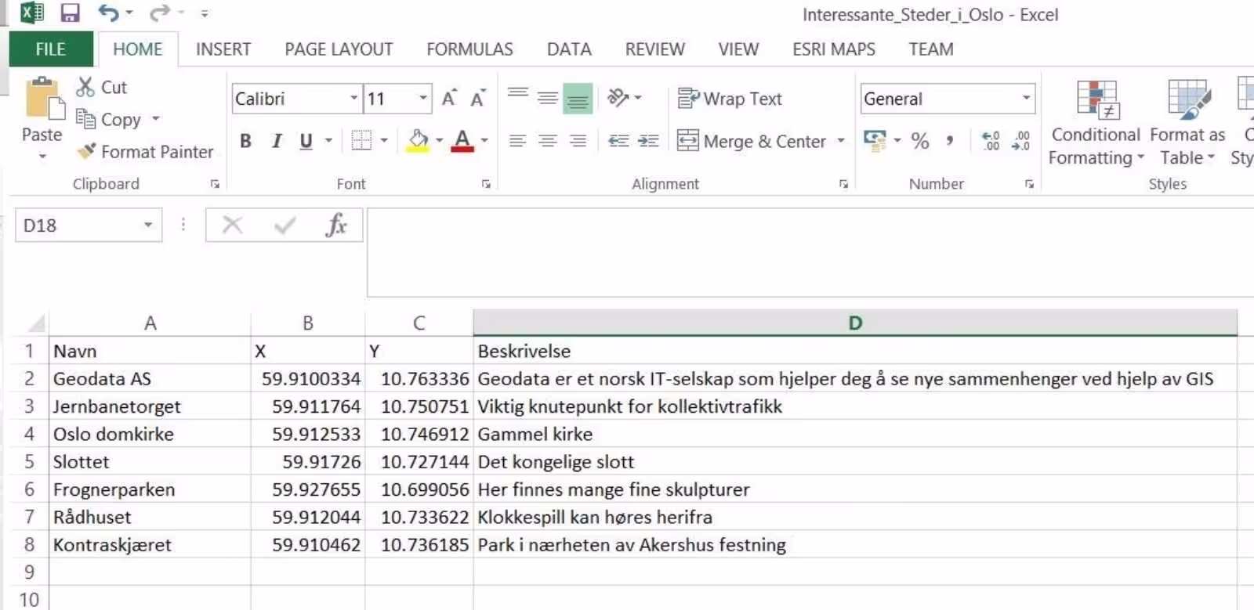Click the formula bar enter checkmark
Screen dimensions: 1254x610
click(285, 226)
